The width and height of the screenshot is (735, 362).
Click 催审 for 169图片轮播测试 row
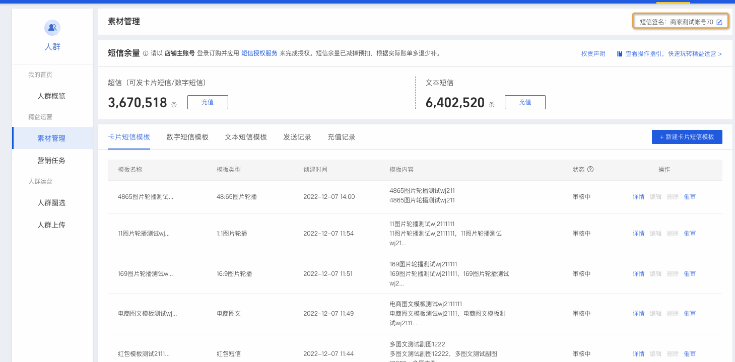click(x=690, y=274)
